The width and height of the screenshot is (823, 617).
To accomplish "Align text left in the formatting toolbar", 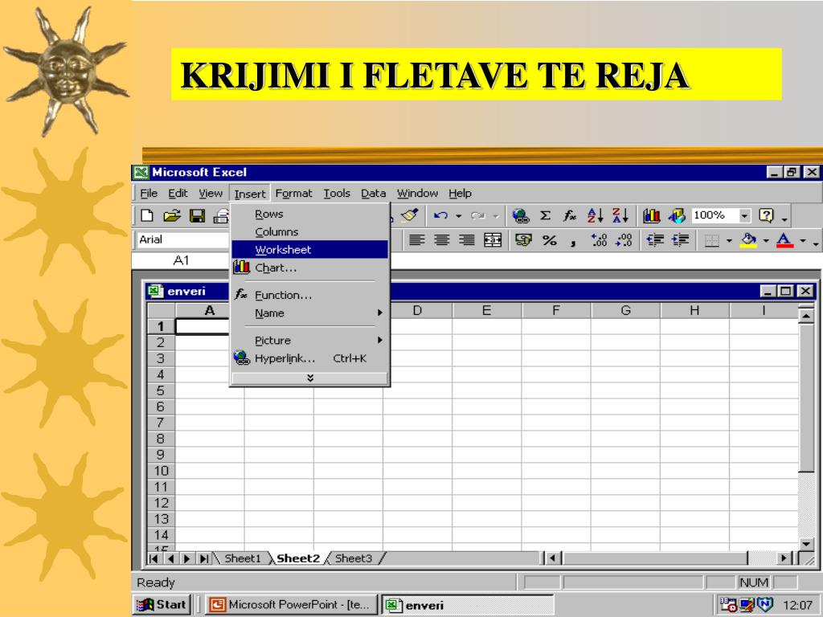I will pos(416,240).
